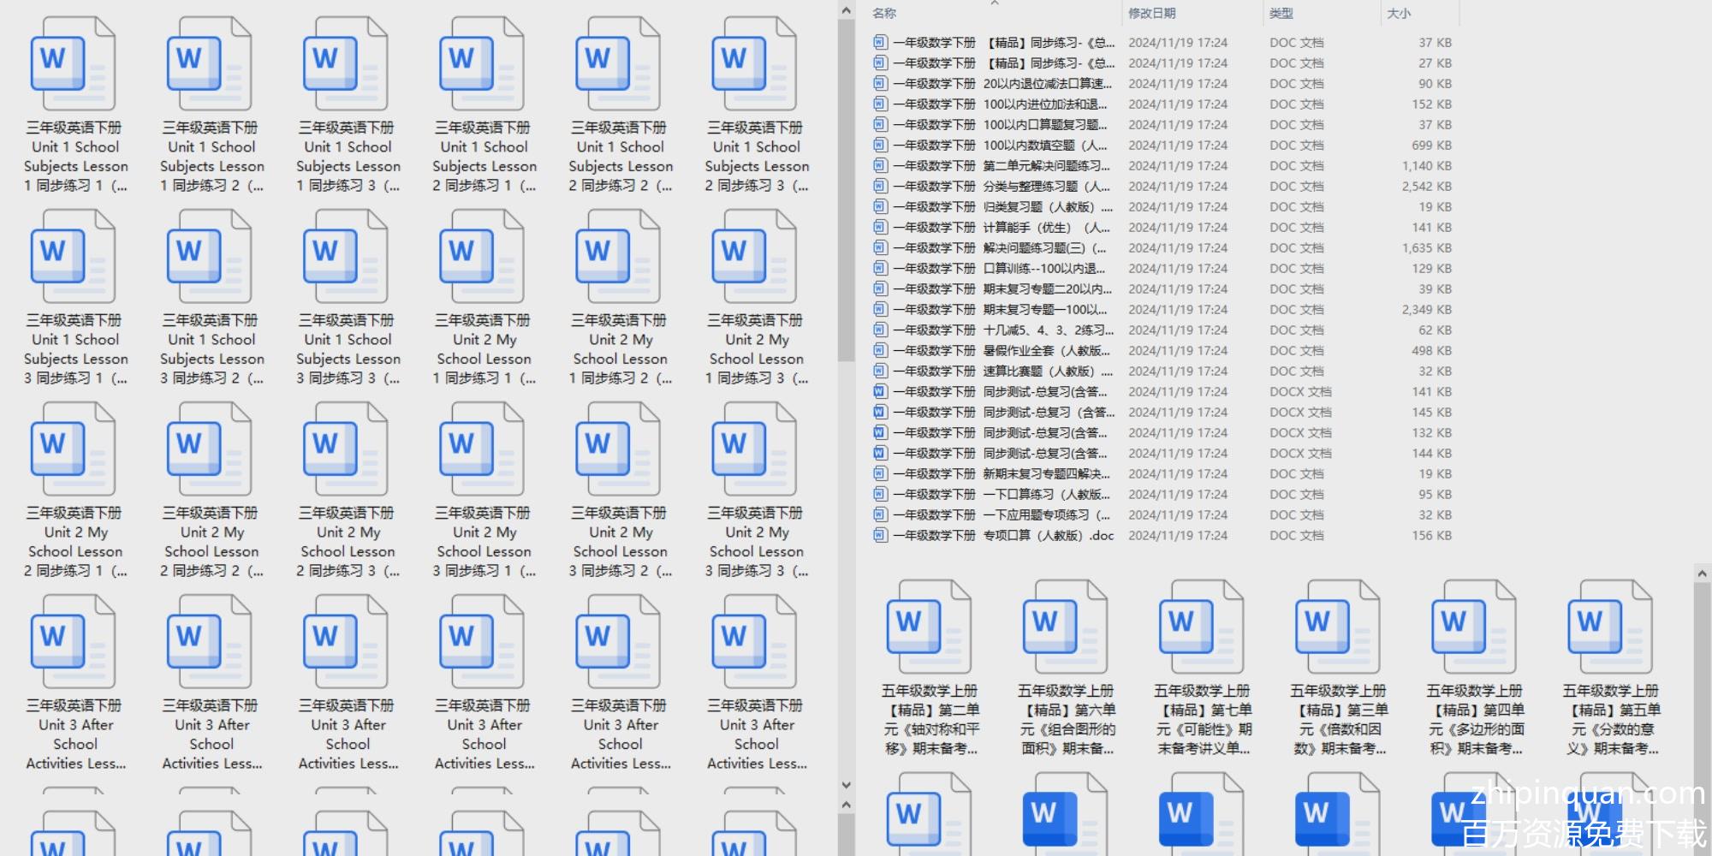Click 五年级数学上册 第三单元《倍数和因数》 Word icon
Image resolution: width=1712 pixels, height=856 pixels.
(1337, 627)
